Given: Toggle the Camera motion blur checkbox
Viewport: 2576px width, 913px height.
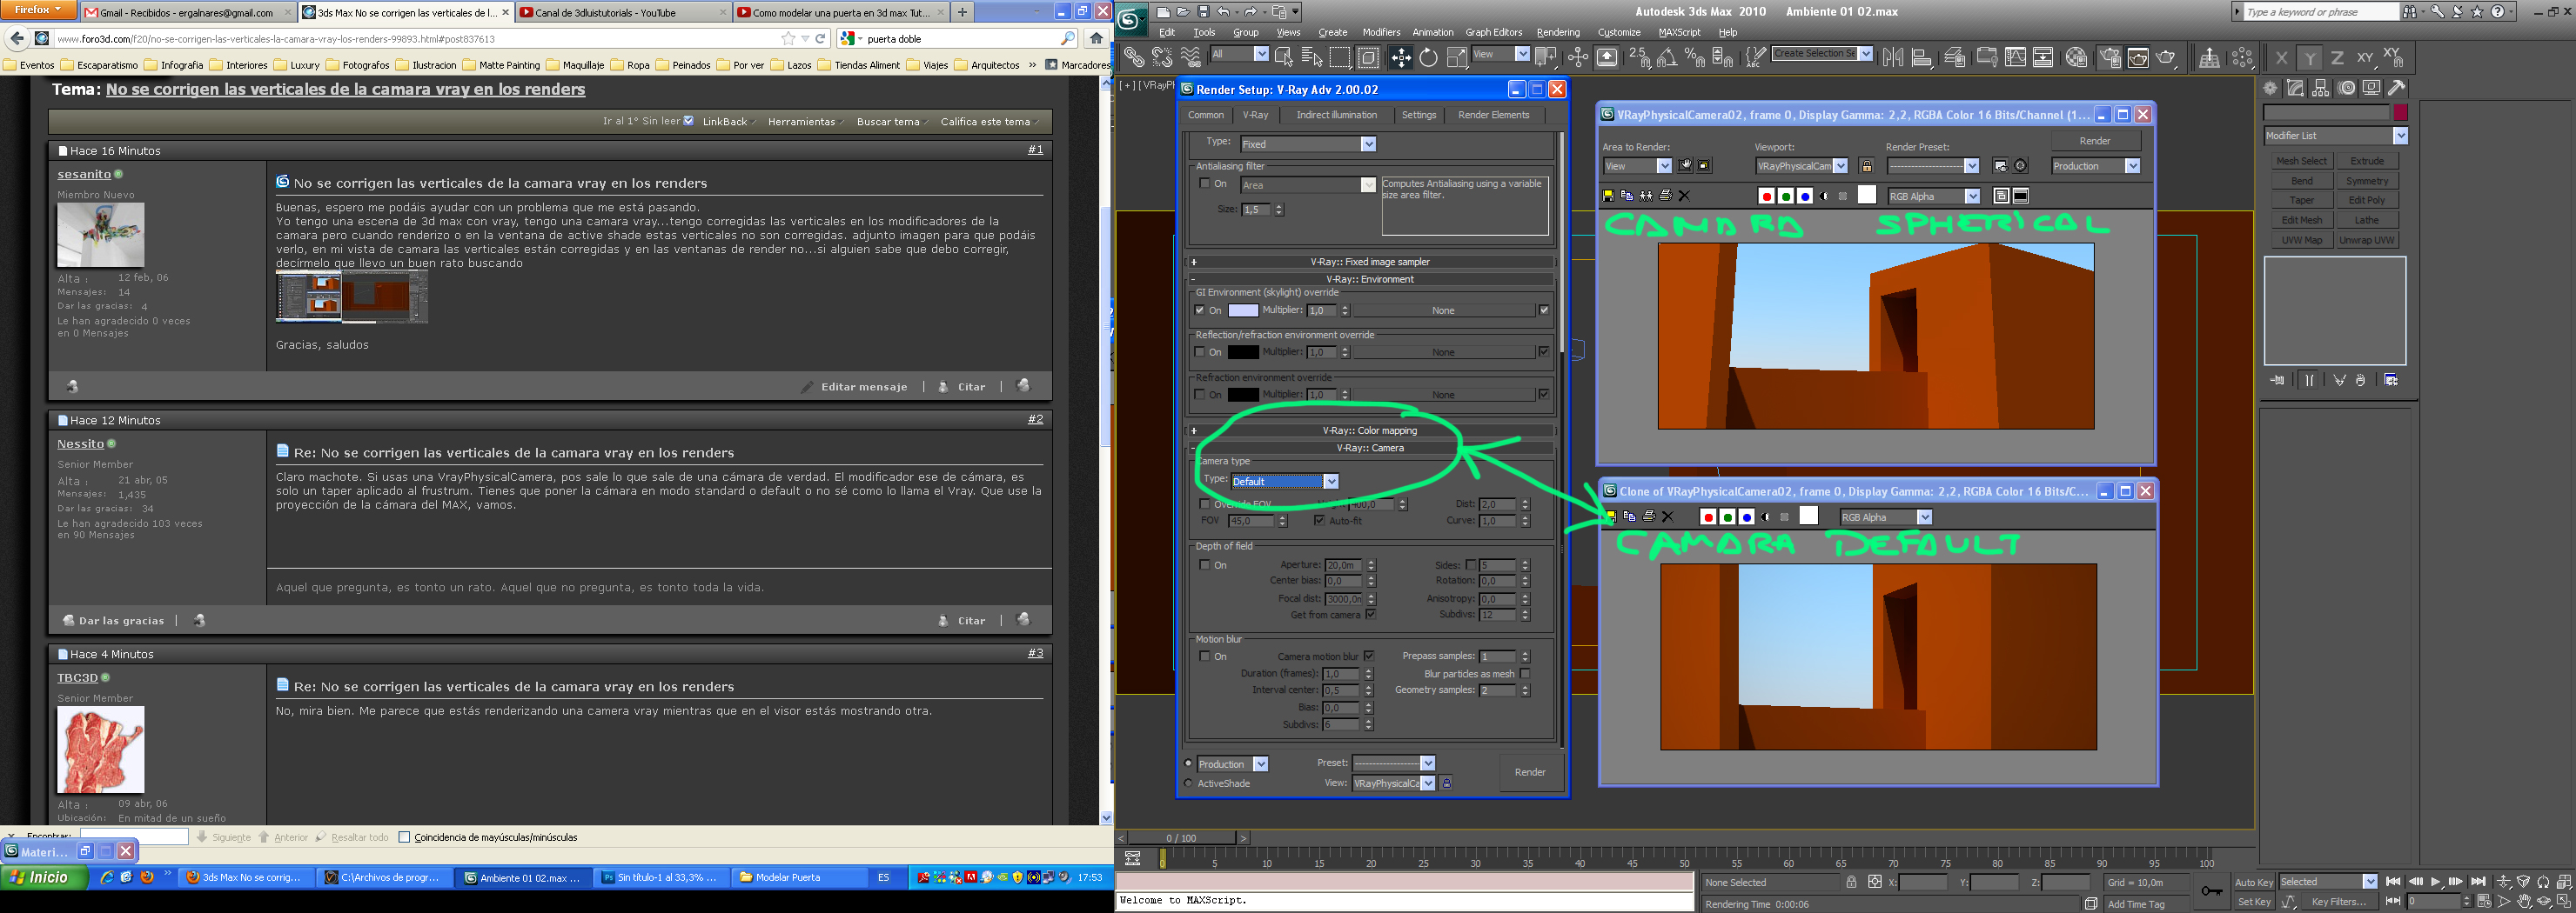Looking at the screenshot, I should coord(1369,656).
